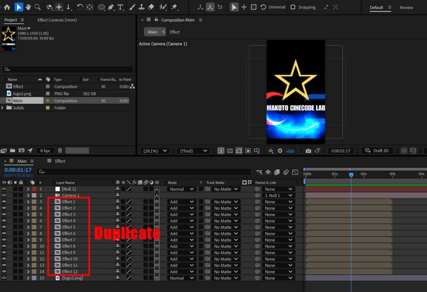Click the region of interest icon
427x292 pixels.
[x=248, y=151]
